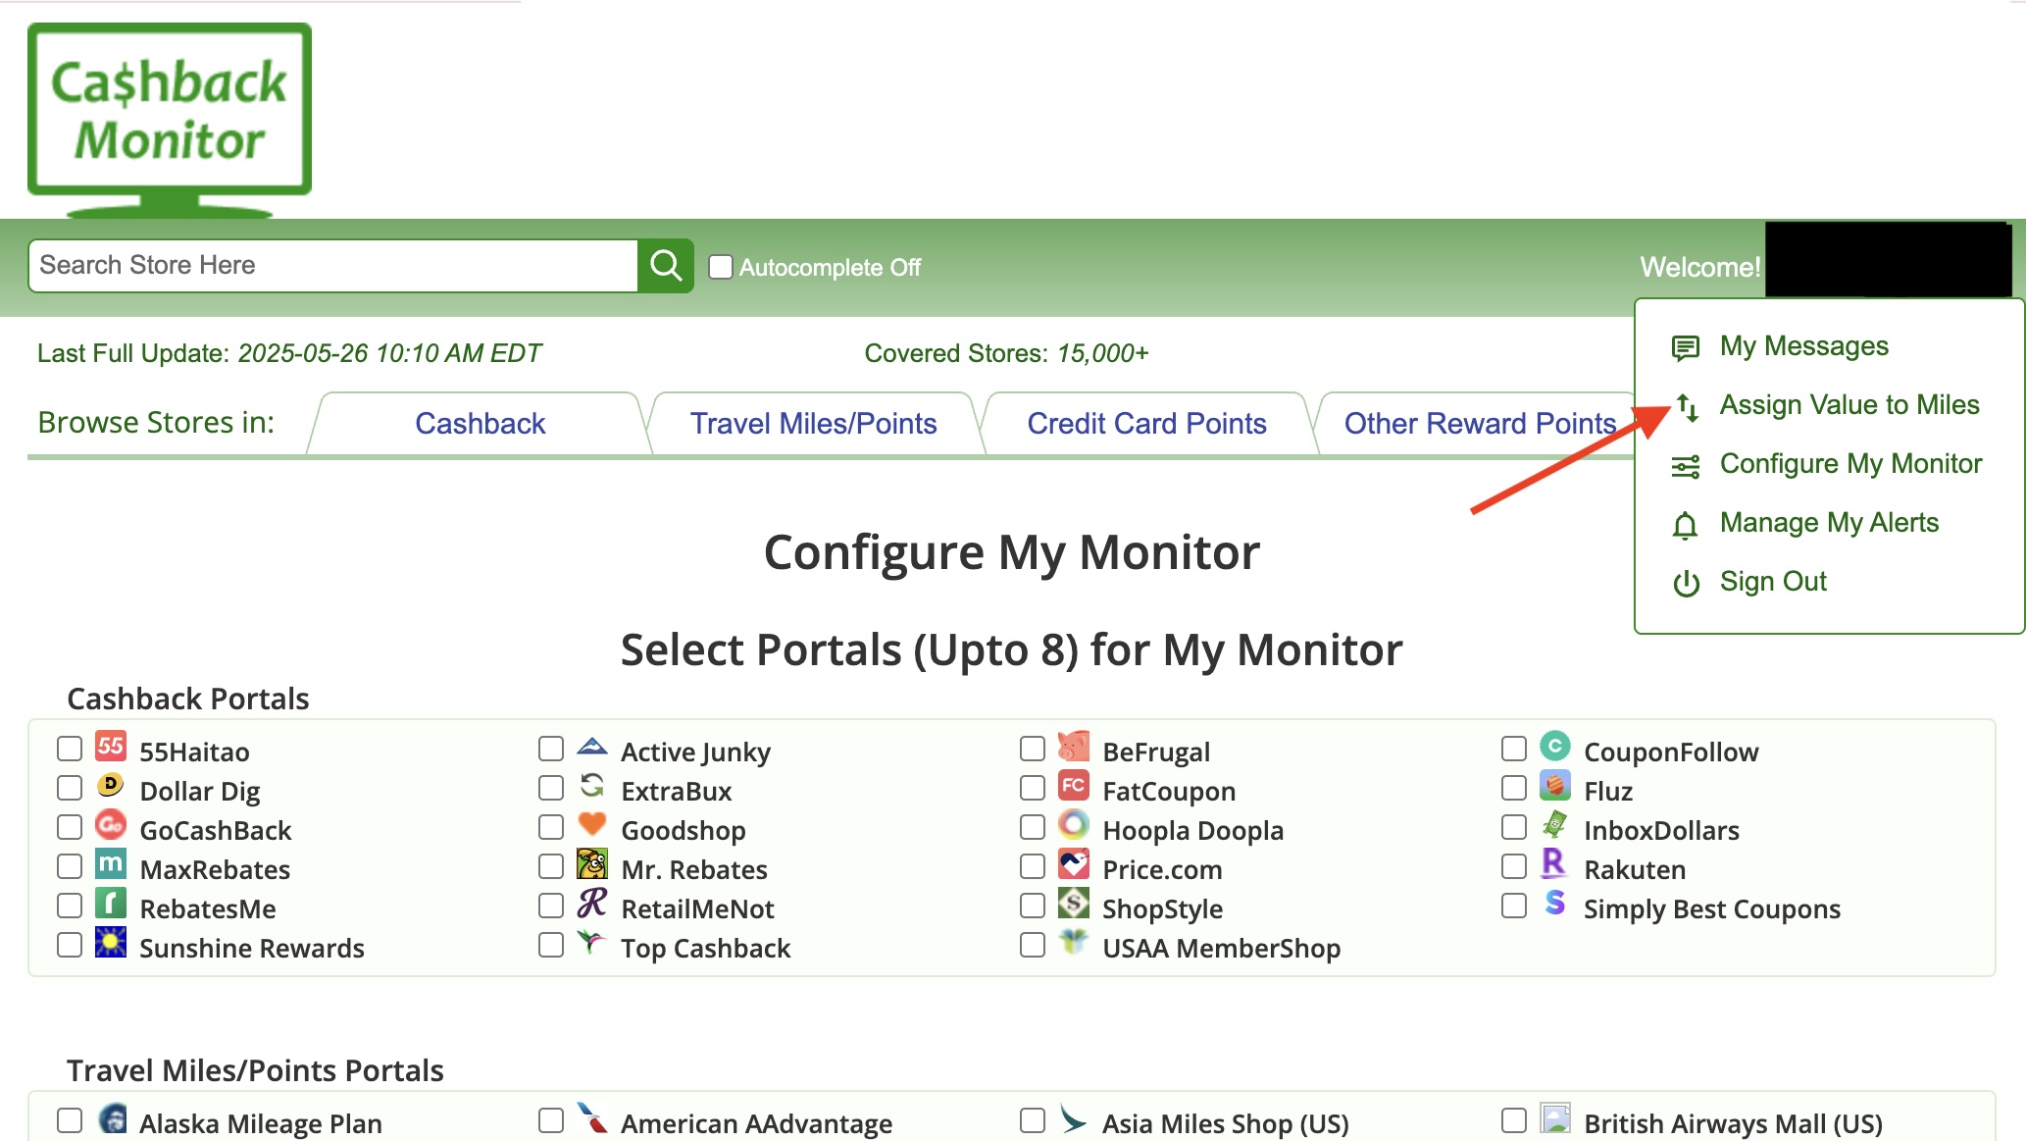Check the Mr. Rebates portal checkbox

551,867
